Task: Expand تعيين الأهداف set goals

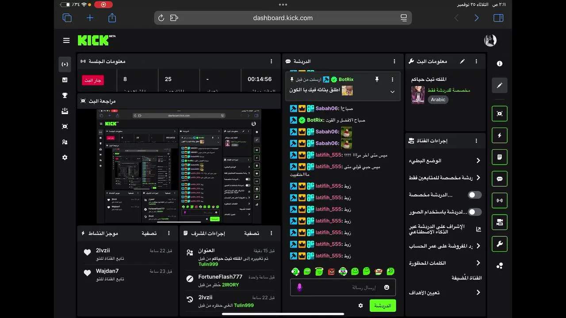Action: [x=478, y=292]
